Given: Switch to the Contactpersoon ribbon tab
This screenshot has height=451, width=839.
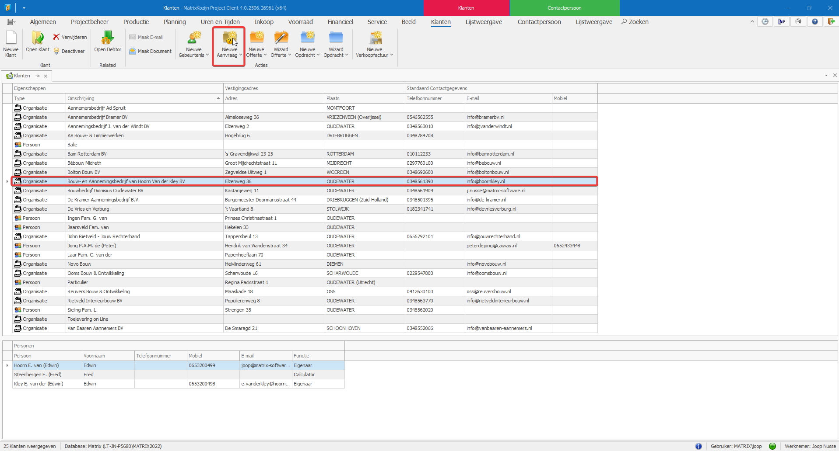Looking at the screenshot, I should 539,22.
